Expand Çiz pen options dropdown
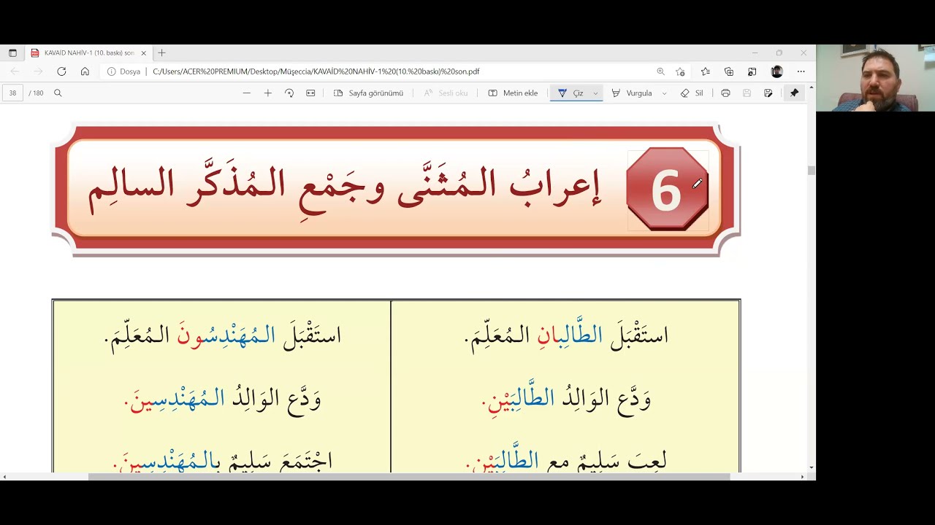 pos(595,93)
